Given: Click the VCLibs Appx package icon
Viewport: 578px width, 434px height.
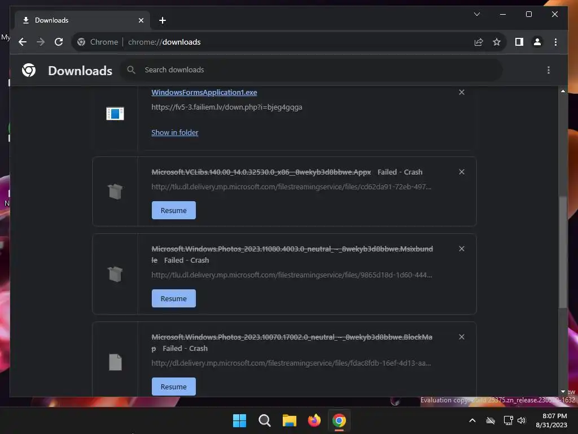Looking at the screenshot, I should point(115,192).
